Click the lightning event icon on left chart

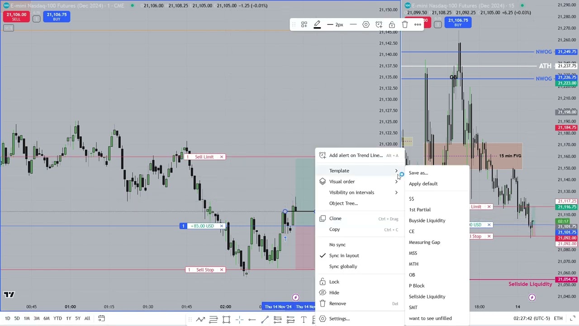[x=295, y=297]
